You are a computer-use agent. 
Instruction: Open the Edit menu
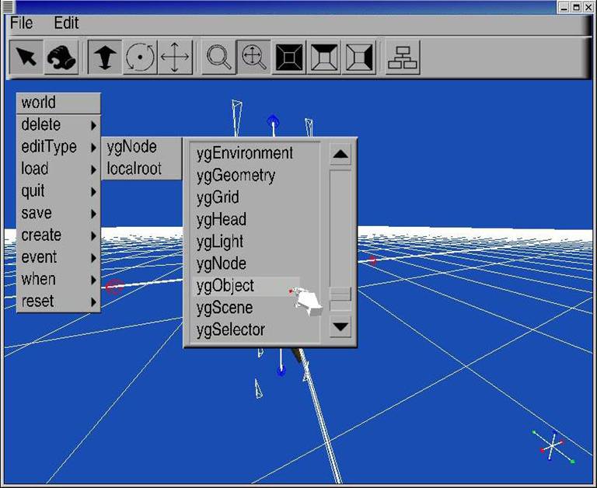[x=66, y=23]
